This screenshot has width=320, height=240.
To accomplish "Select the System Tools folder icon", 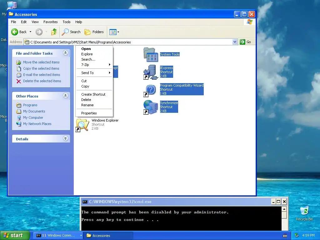I will pos(151,55).
